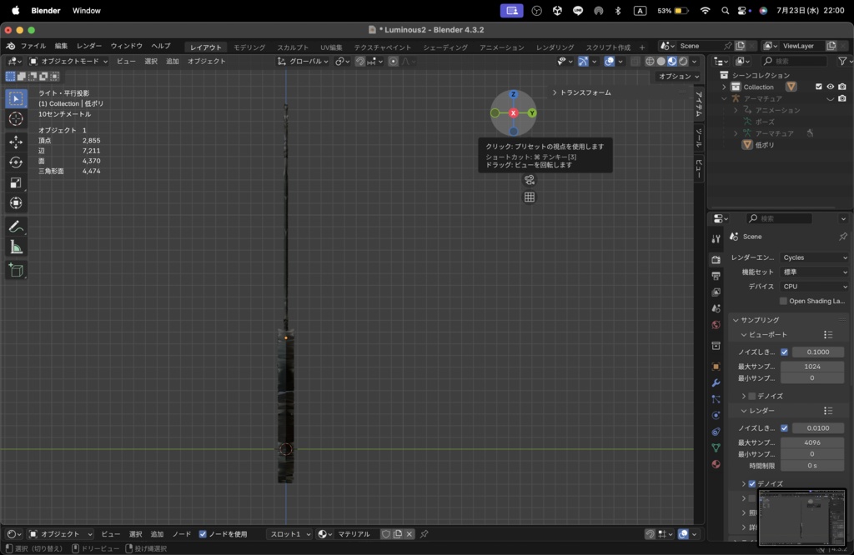854x555 pixels.
Task: Click the オプション button in viewport header
Action: tap(678, 77)
